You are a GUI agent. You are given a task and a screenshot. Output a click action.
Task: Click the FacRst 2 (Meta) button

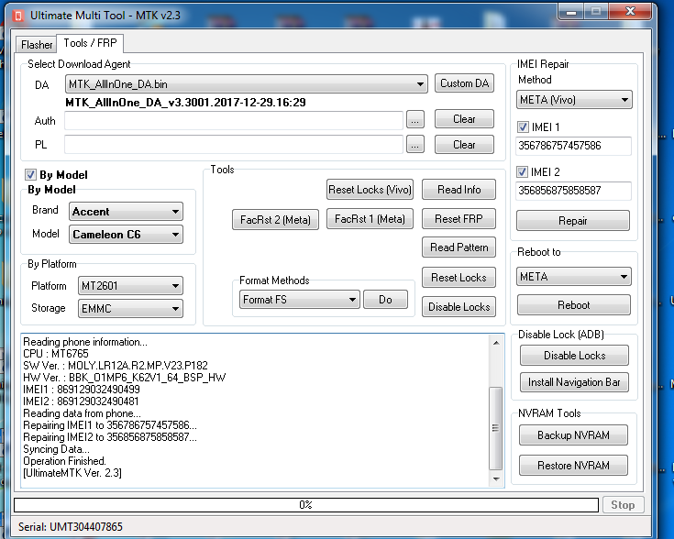tap(275, 220)
